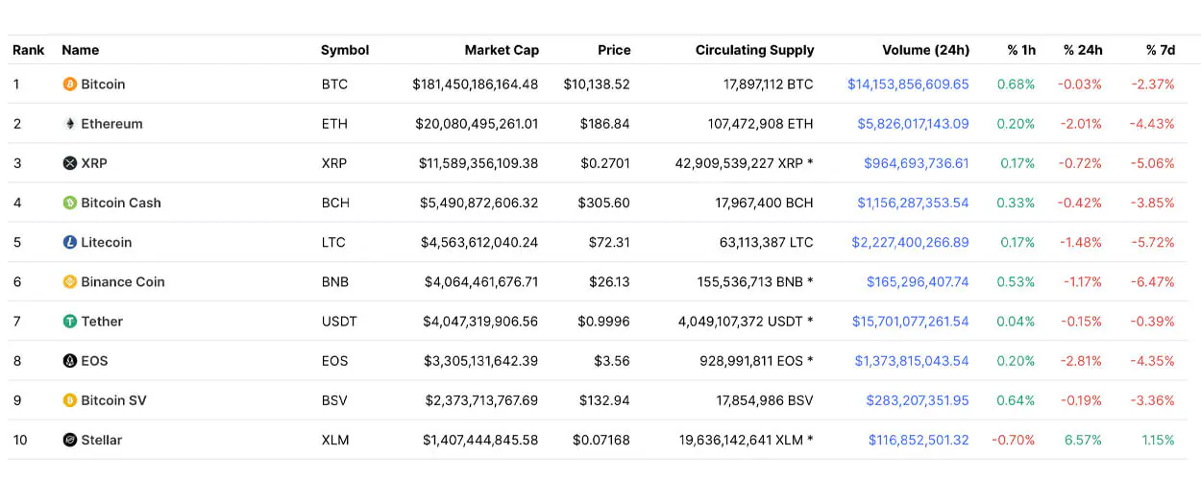Click the Binance Coin yellow icon
1201x504 pixels.
click(69, 281)
